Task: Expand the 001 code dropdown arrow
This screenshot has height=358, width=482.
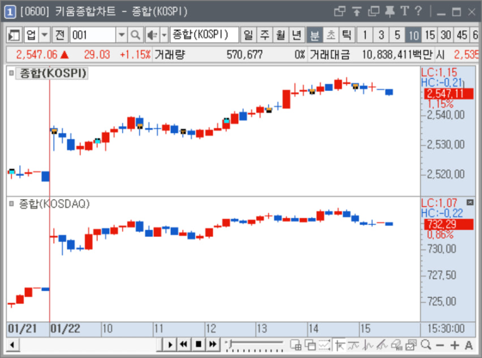Action: (122, 35)
